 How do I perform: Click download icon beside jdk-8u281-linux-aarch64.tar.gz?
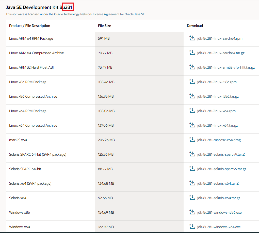click(x=192, y=52)
